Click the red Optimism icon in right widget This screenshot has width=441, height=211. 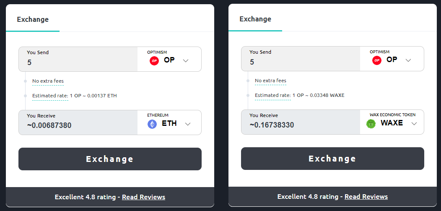coord(377,60)
